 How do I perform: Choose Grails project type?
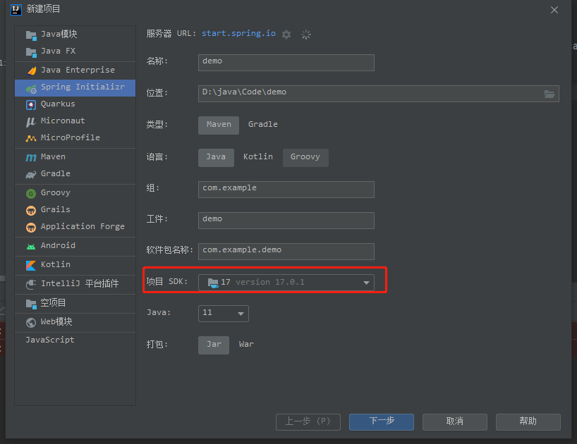(x=75, y=210)
